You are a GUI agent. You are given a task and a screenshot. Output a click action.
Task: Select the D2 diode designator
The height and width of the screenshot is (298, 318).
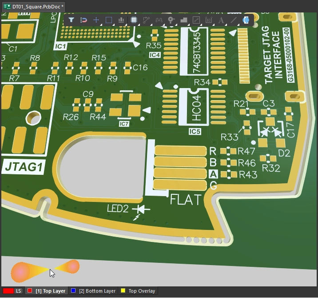point(284,153)
